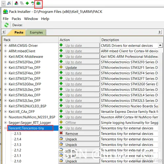Image resolution: width=164 pixels, height=164 pixels.
Task: Click Up to date for Nuvoton::NuMicro_M2351_BSP
Action: pyautogui.click(x=79, y=117)
